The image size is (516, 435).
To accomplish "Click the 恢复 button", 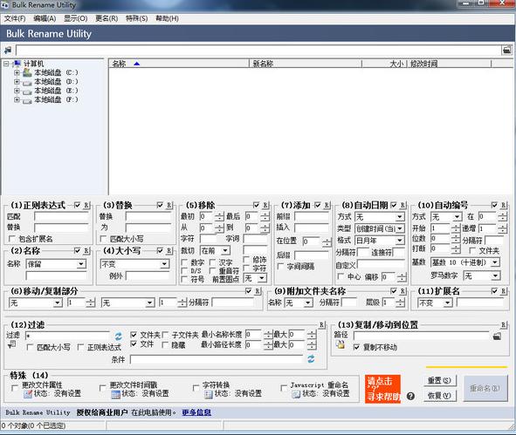I will coord(439,396).
